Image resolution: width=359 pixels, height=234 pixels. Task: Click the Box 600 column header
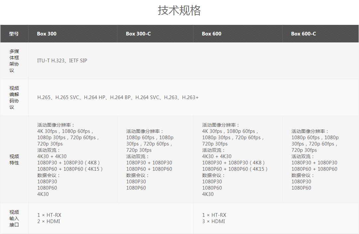click(x=211, y=34)
